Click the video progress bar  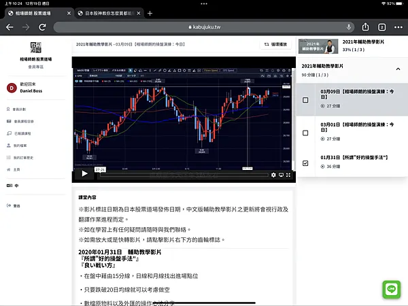(x=184, y=175)
